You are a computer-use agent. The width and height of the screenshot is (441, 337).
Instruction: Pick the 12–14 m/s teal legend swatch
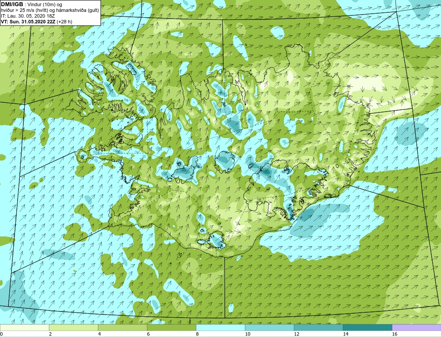tap(318, 327)
